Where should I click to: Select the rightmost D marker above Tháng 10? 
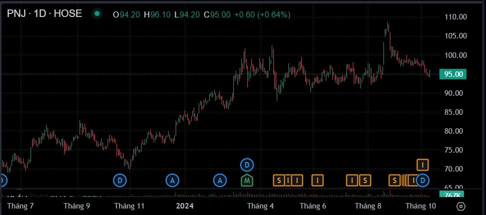[422, 180]
